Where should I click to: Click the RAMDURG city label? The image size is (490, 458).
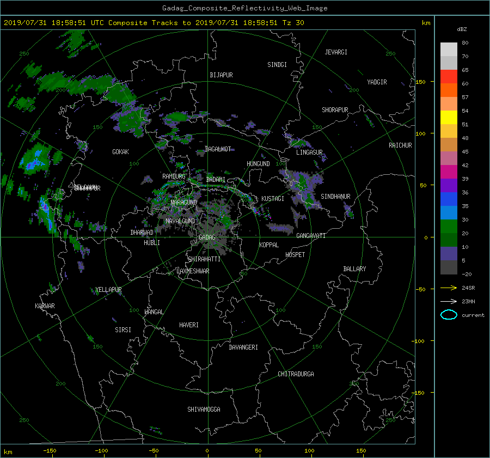pos(174,176)
